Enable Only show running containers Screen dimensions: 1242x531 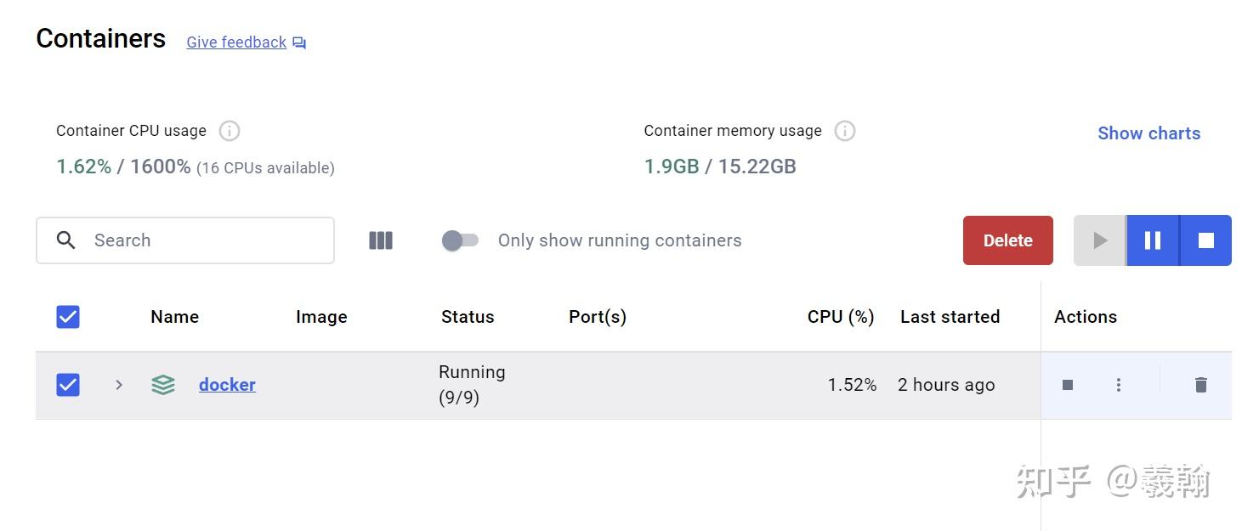point(460,240)
